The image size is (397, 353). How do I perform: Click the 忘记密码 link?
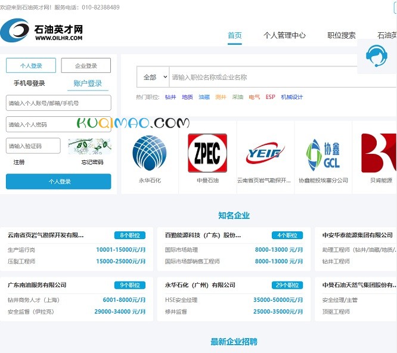[92, 162]
